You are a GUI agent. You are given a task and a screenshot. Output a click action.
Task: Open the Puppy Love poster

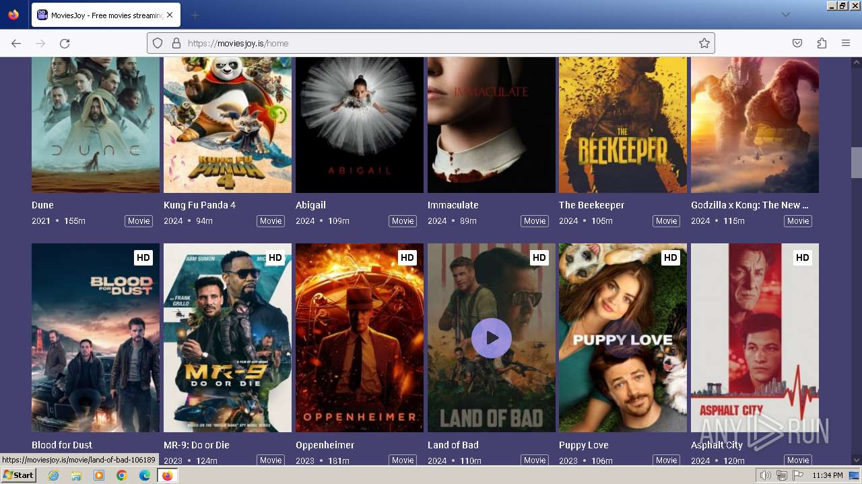pos(623,337)
